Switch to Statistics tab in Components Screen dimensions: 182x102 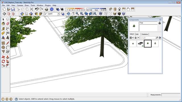[x=145, y=34]
